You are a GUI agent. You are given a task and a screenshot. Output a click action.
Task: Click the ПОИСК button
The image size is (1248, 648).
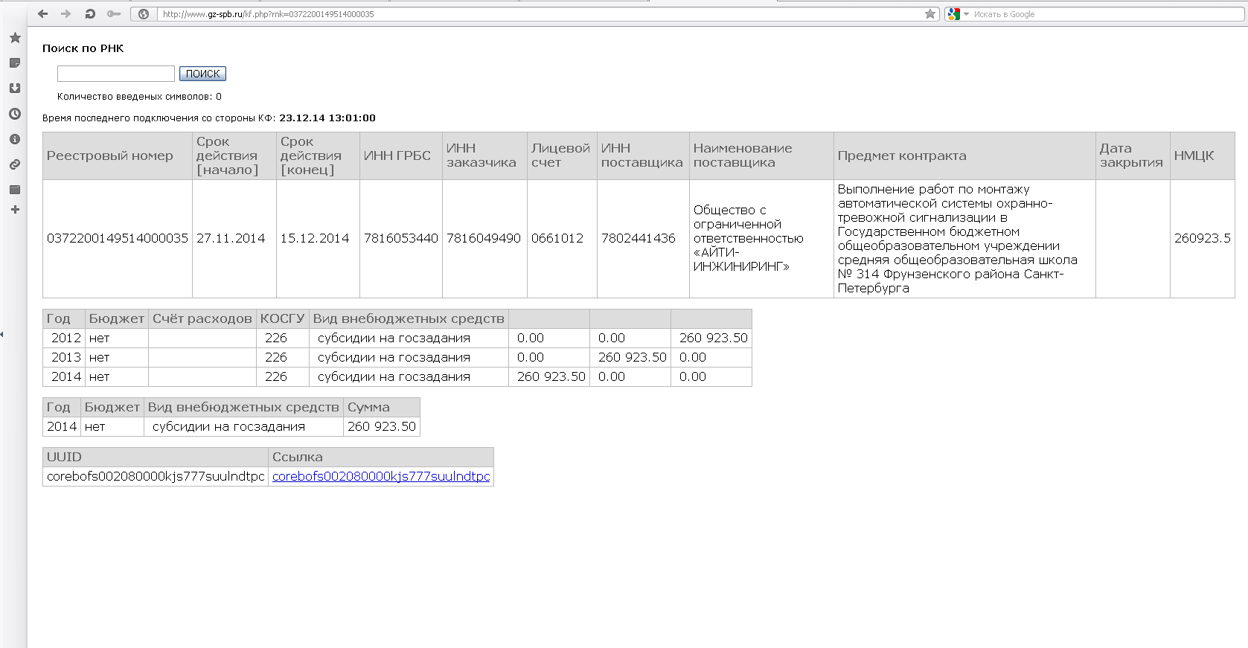[202, 74]
